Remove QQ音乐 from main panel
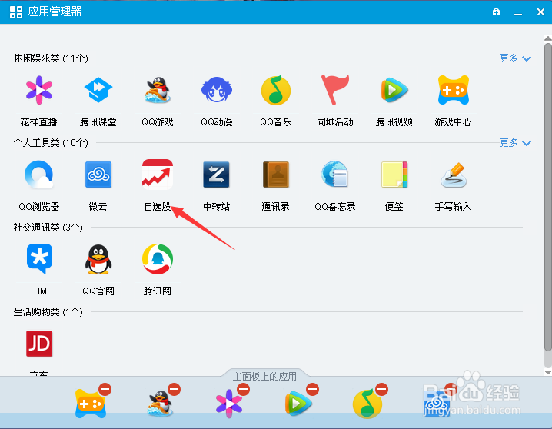This screenshot has width=552, height=429. point(382,389)
